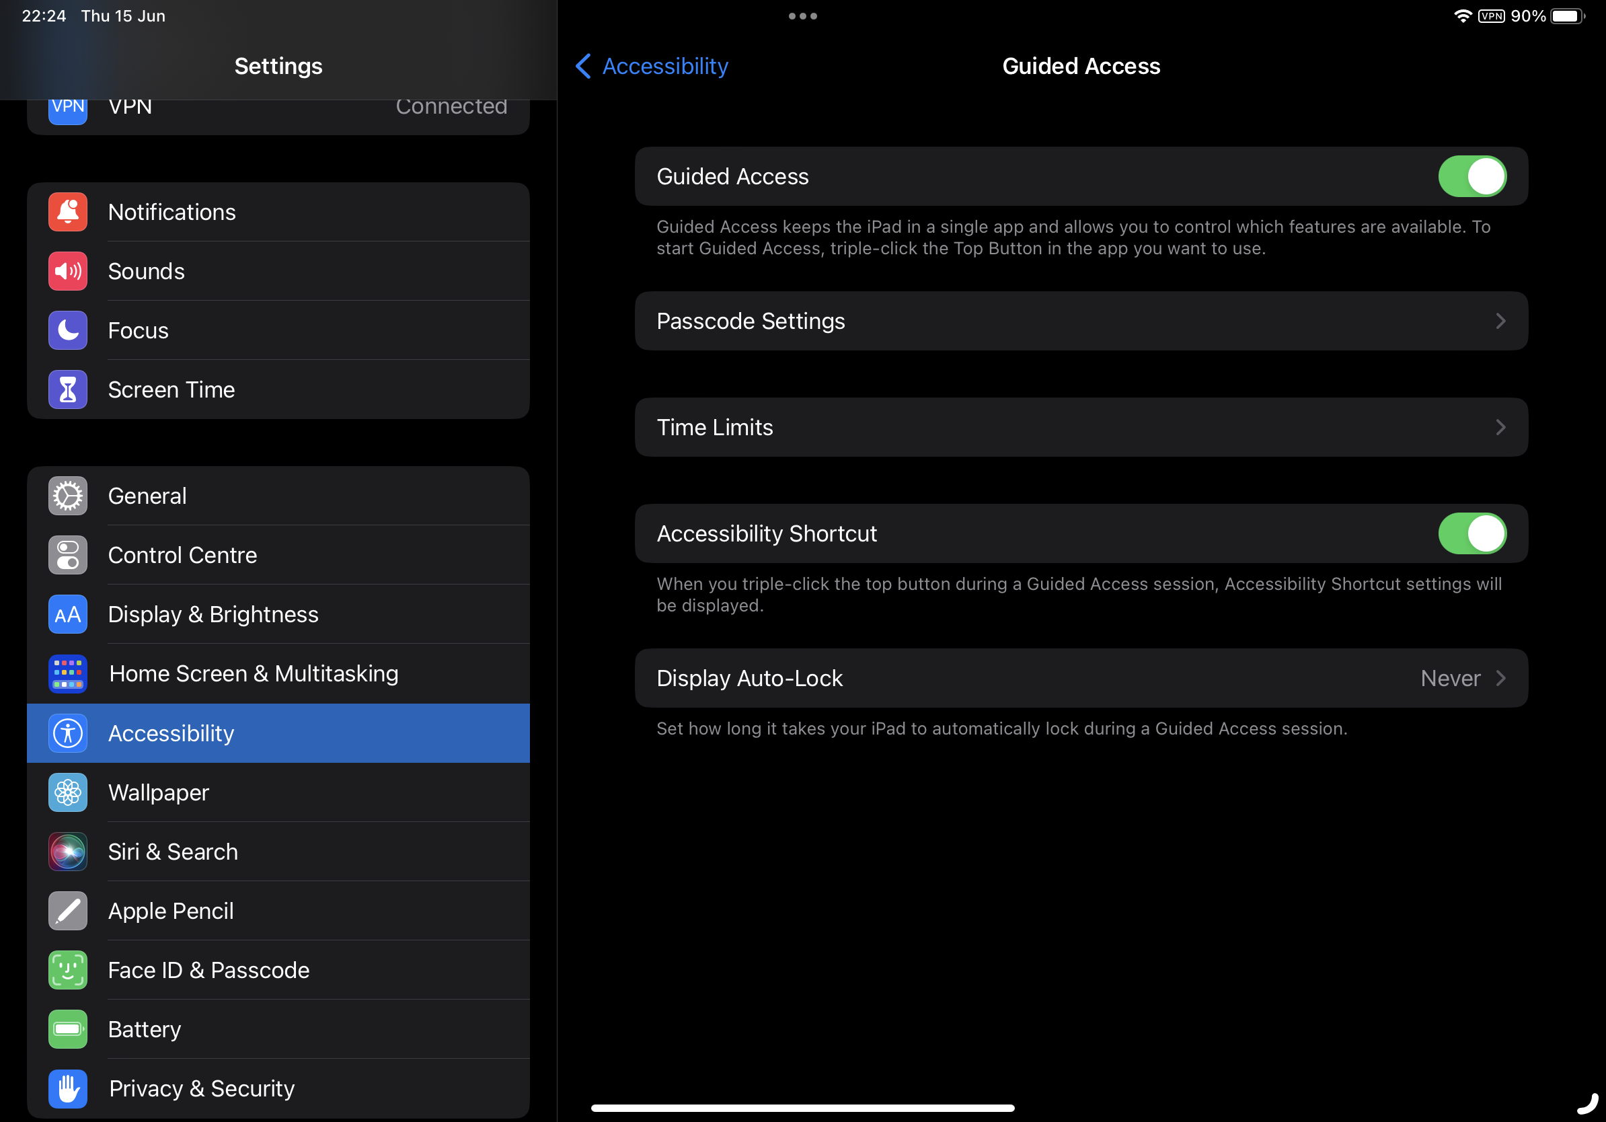
Task: Tap the VPN badge in status bar
Action: point(1491,16)
